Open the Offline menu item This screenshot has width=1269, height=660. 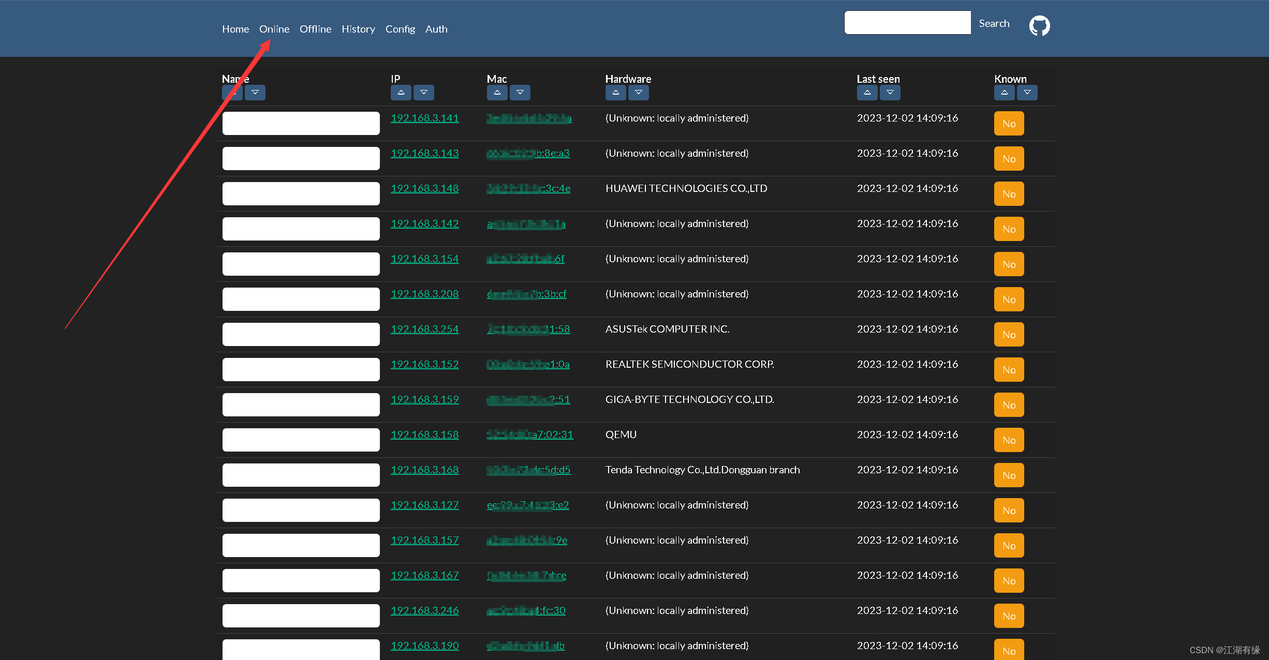coord(315,29)
